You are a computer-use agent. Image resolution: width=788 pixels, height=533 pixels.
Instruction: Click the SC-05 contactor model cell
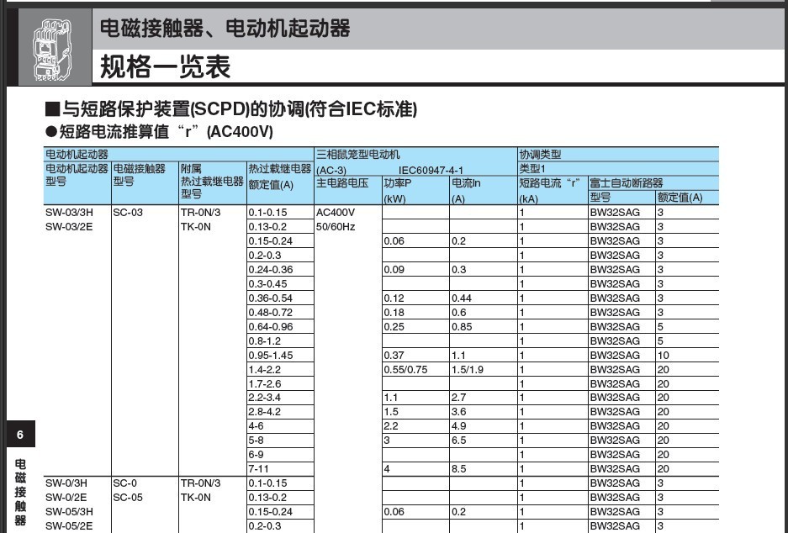click(130, 498)
